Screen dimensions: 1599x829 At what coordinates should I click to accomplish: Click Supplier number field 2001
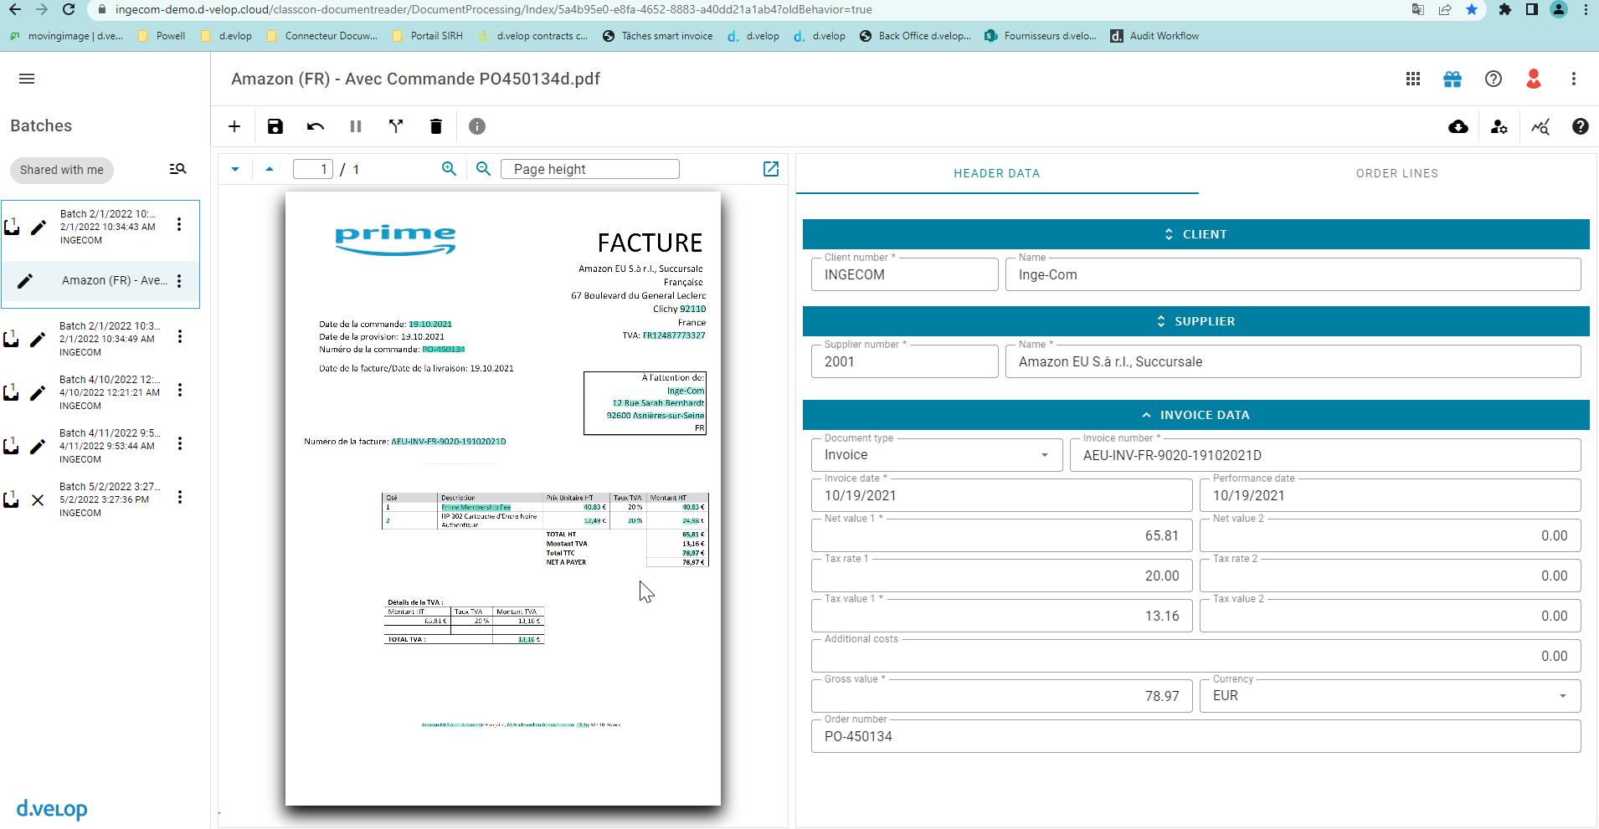(905, 361)
